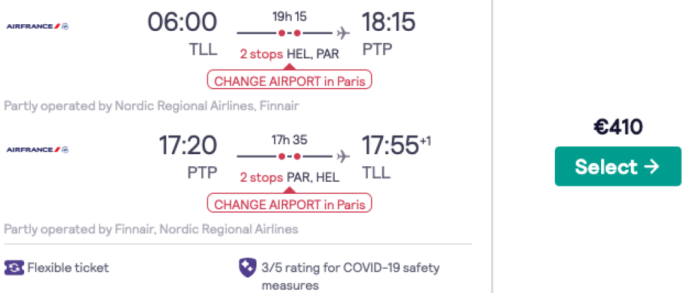Click outbound CHANGE AIRPORT in Paris warning
The width and height of the screenshot is (687, 293).
tap(289, 81)
